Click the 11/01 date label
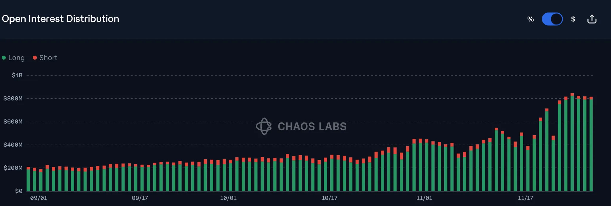Image resolution: width=611 pixels, height=206 pixels. tap(424, 198)
